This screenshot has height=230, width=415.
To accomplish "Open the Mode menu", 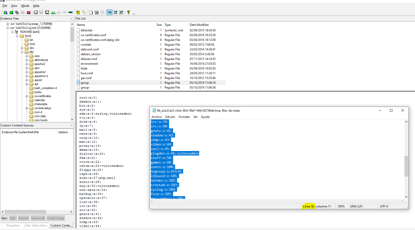I will coord(25,6).
